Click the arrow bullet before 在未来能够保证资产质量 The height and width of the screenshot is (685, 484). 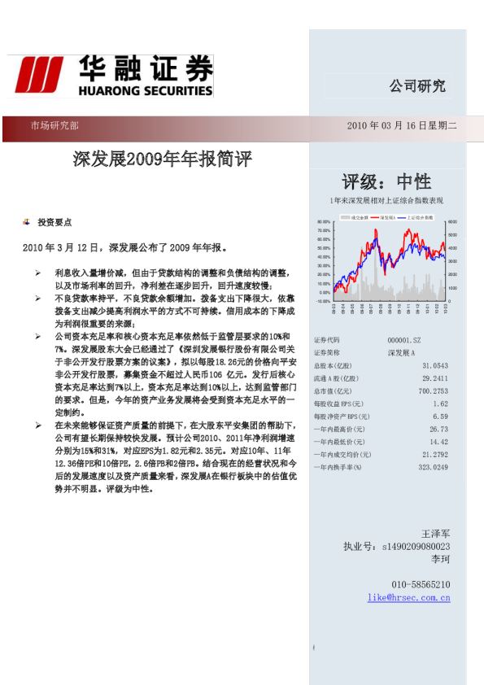pyautogui.click(x=38, y=425)
